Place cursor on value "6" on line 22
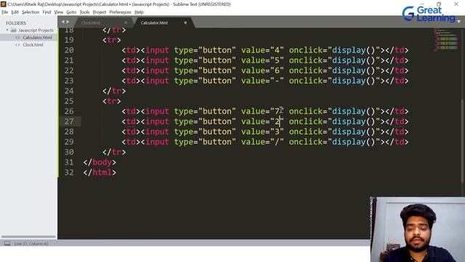Image resolution: width=465 pixels, height=262 pixels. (277, 71)
